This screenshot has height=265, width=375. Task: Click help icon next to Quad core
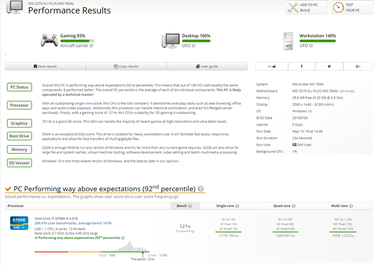294,206
